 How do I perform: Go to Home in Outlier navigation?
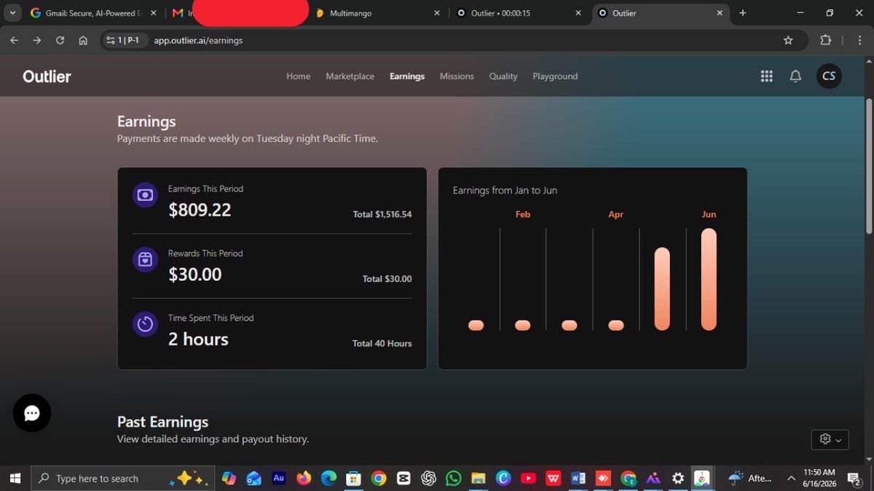[x=298, y=76]
